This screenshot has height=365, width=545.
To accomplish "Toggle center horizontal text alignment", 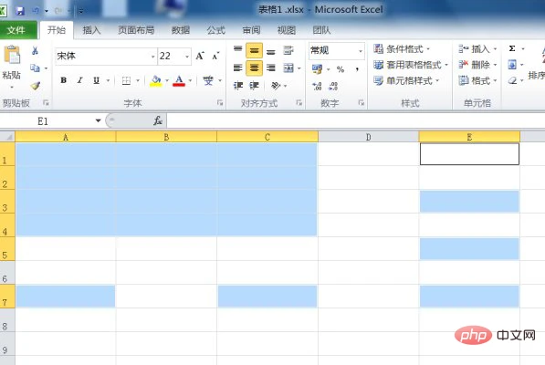I will (x=254, y=68).
